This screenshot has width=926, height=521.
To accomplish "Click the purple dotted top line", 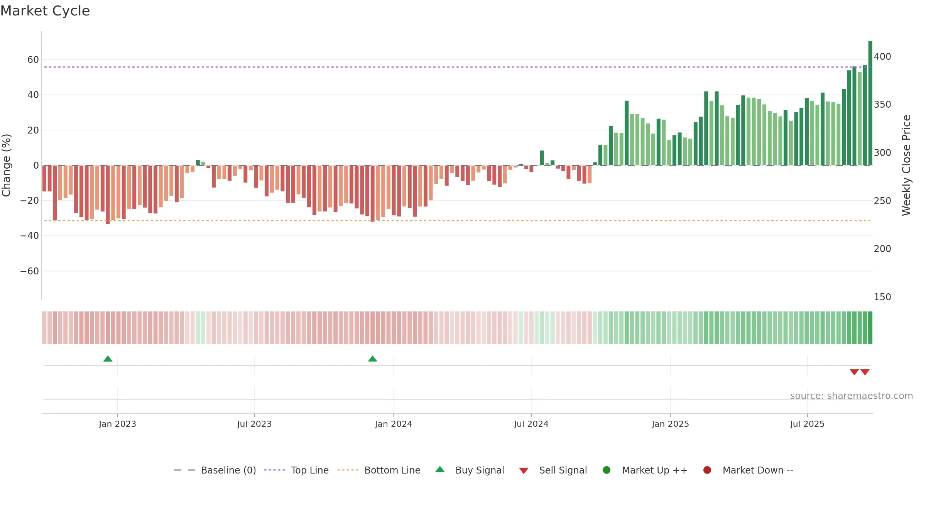I will [x=457, y=67].
